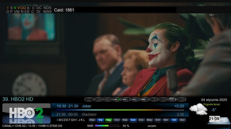Click the 55 % SNR value
Image resolution: width=231 pixels, height=129 pixels.
pyautogui.click(x=126, y=126)
